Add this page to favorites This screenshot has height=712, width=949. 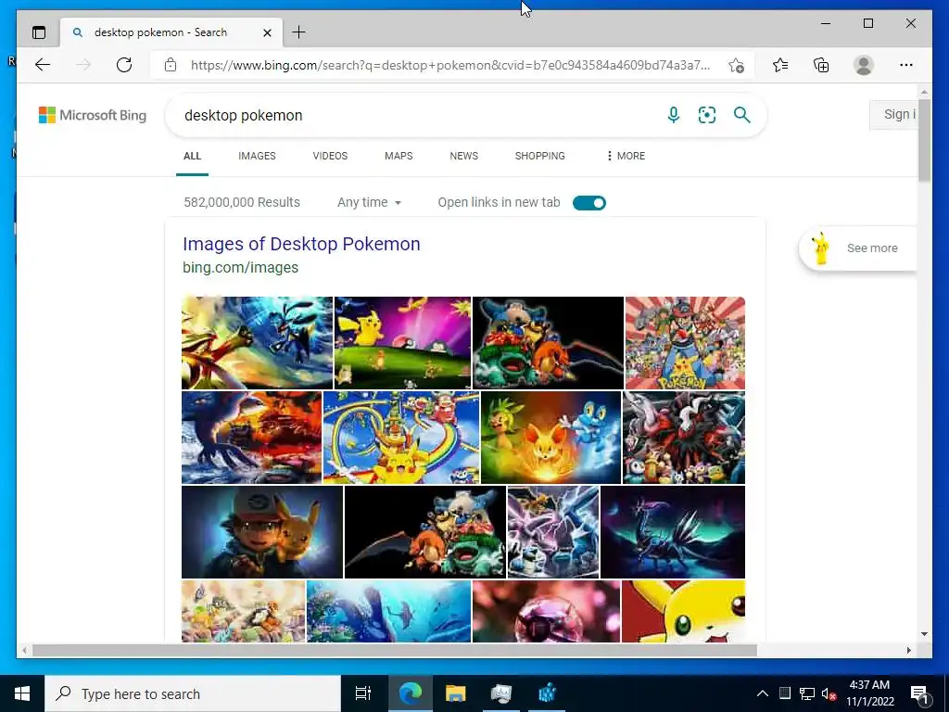click(736, 66)
